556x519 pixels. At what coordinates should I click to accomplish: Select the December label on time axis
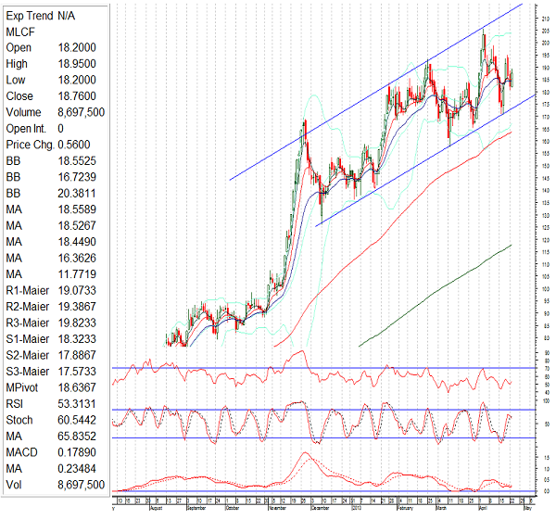(317, 509)
